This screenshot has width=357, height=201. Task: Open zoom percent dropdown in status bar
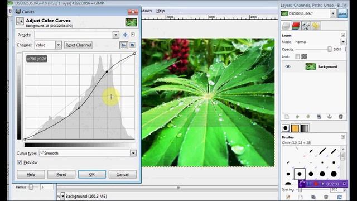point(62,196)
